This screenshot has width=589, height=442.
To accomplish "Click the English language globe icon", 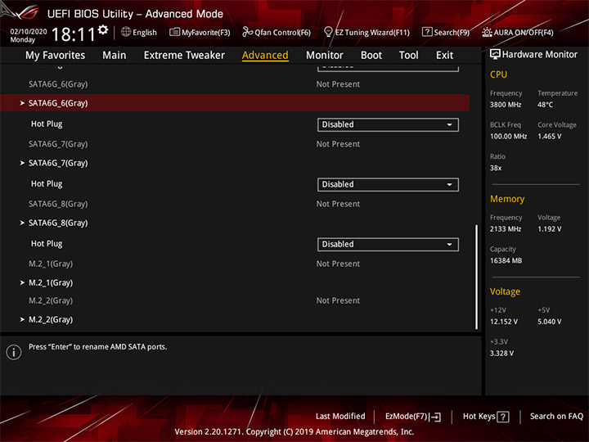I will (x=126, y=32).
